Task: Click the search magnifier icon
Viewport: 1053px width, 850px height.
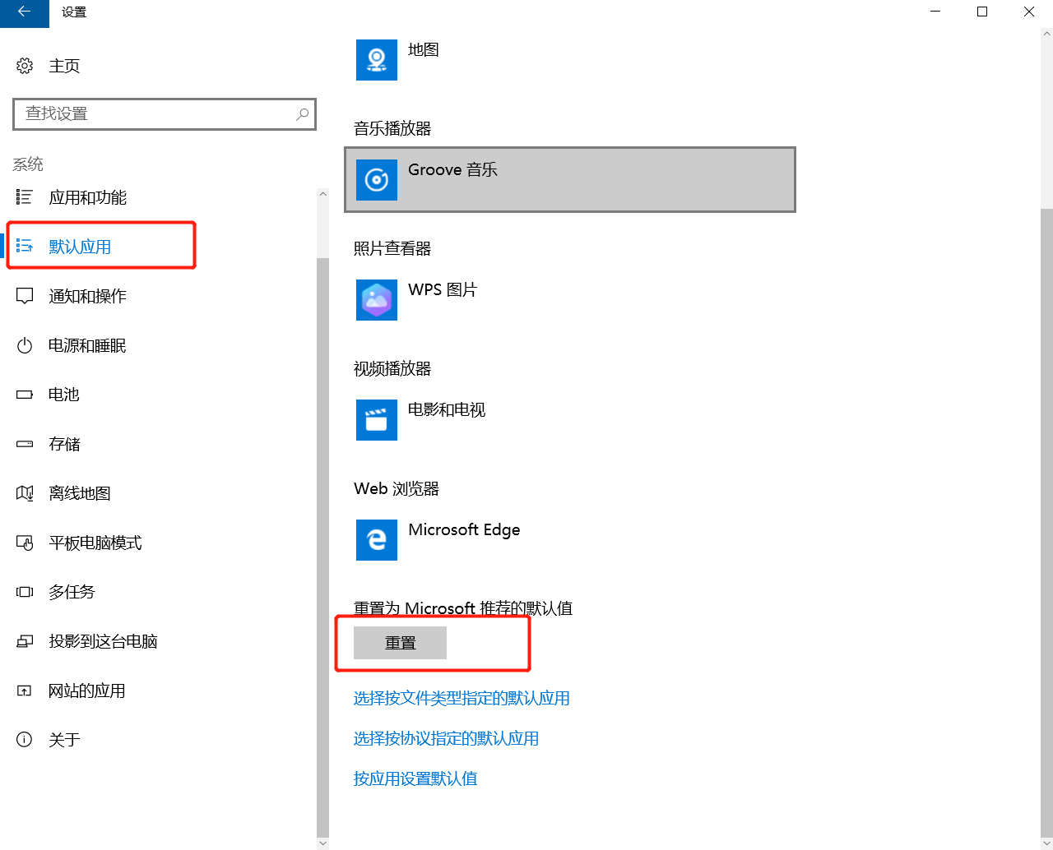Action: tap(302, 114)
